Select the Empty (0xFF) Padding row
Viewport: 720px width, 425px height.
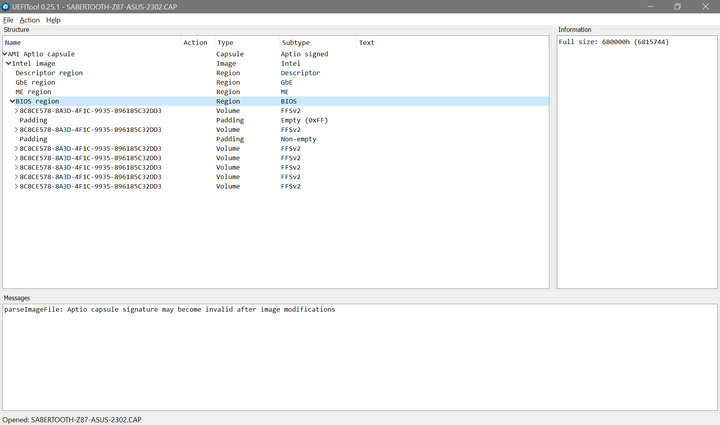275,120
